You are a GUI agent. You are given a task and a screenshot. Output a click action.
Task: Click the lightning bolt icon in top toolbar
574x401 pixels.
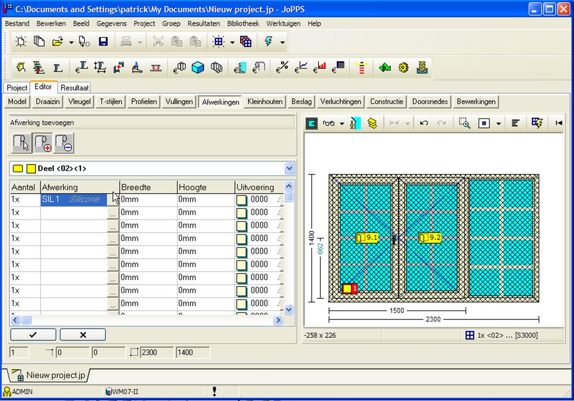tap(268, 42)
